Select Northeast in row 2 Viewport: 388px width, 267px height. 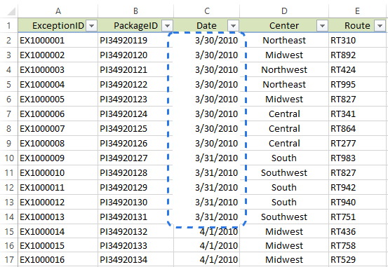coord(284,41)
